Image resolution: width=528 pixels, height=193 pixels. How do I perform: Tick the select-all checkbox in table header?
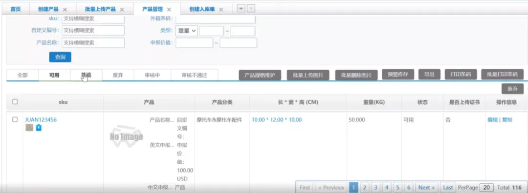(15, 102)
